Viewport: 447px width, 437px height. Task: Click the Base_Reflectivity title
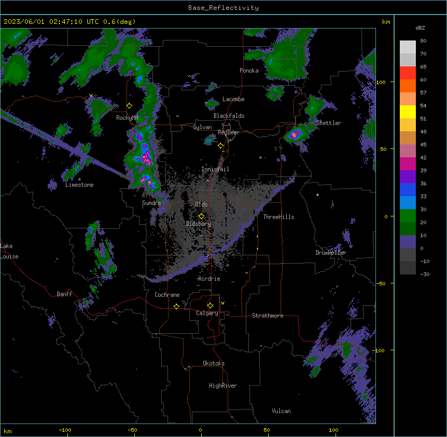pyautogui.click(x=223, y=8)
